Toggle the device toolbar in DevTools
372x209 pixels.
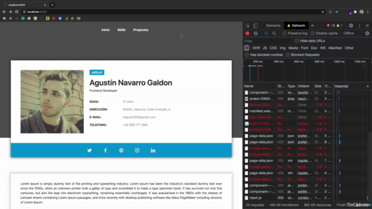tap(255, 26)
